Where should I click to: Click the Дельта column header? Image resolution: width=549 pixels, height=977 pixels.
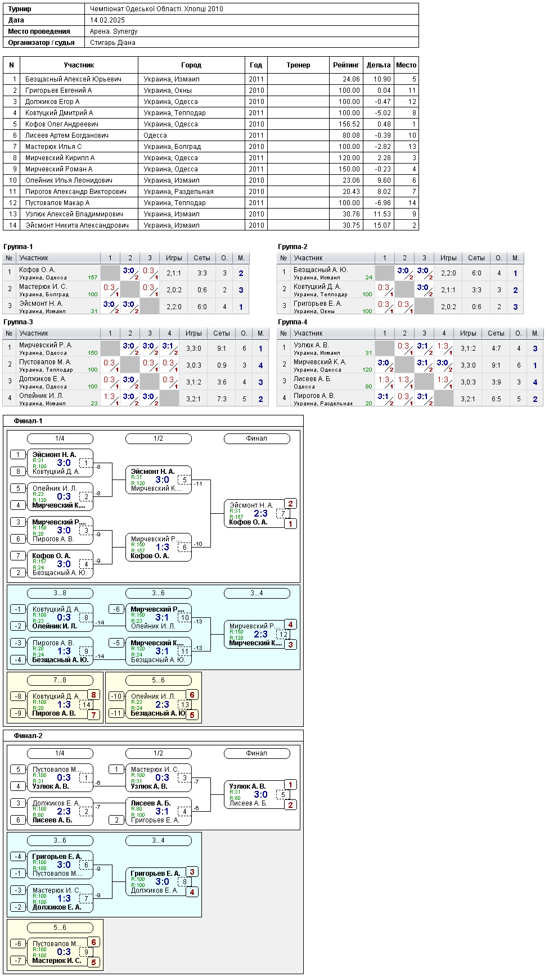pyautogui.click(x=379, y=65)
